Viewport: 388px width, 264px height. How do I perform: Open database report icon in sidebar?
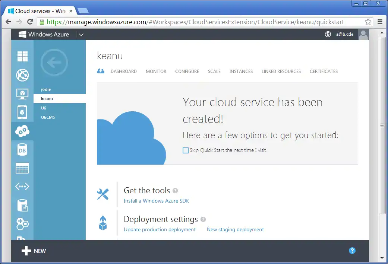coord(22,206)
